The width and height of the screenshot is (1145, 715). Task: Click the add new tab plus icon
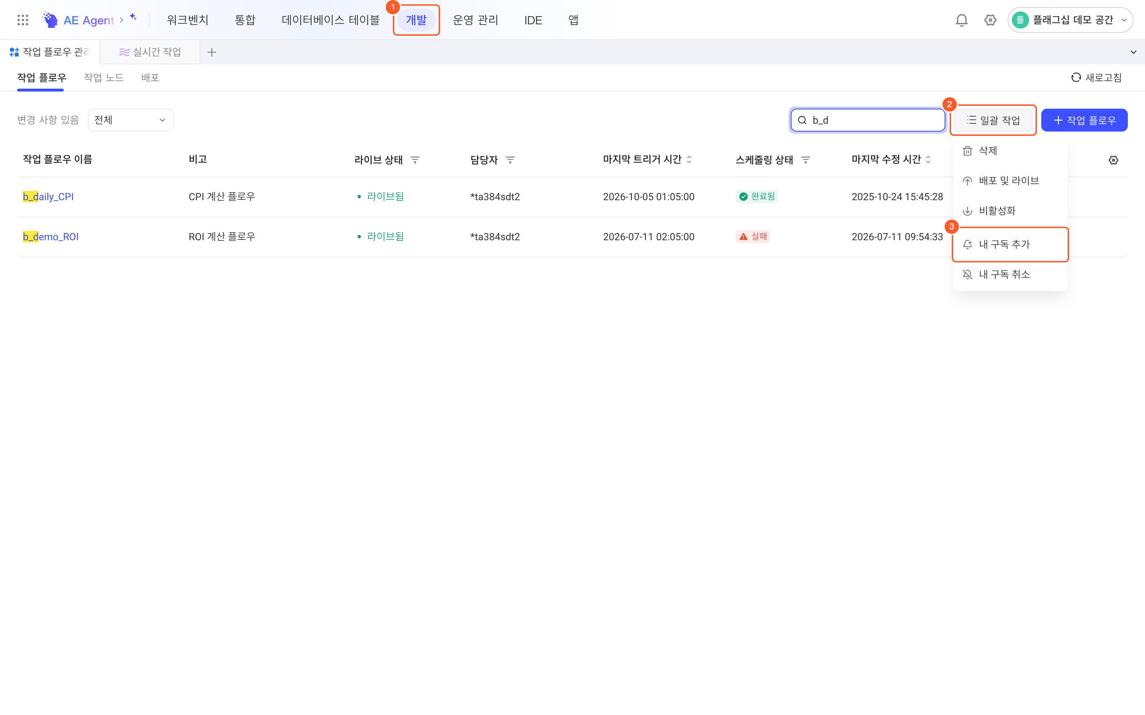coord(211,52)
